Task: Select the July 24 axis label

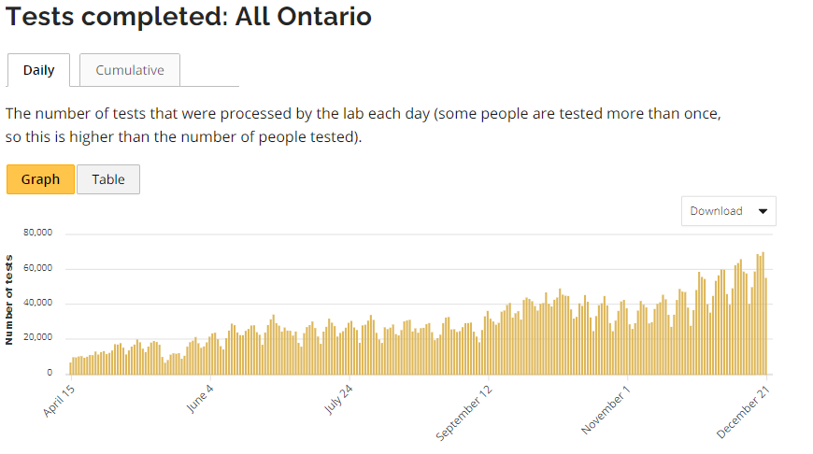Action: point(338,398)
